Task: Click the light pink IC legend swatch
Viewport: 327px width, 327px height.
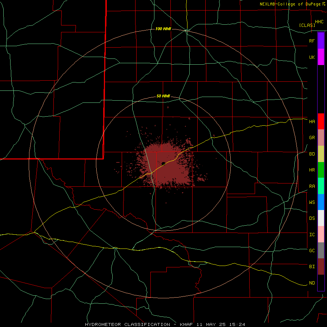Action: (x=321, y=234)
